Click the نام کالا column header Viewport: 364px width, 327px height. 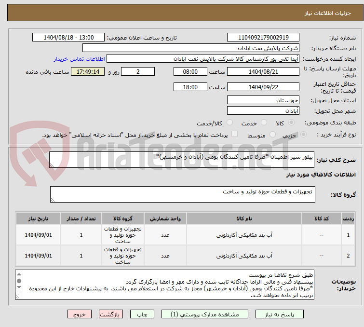(x=244, y=218)
